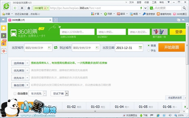
Task: Open the sidebar mail @ icon
Action: 4,51
